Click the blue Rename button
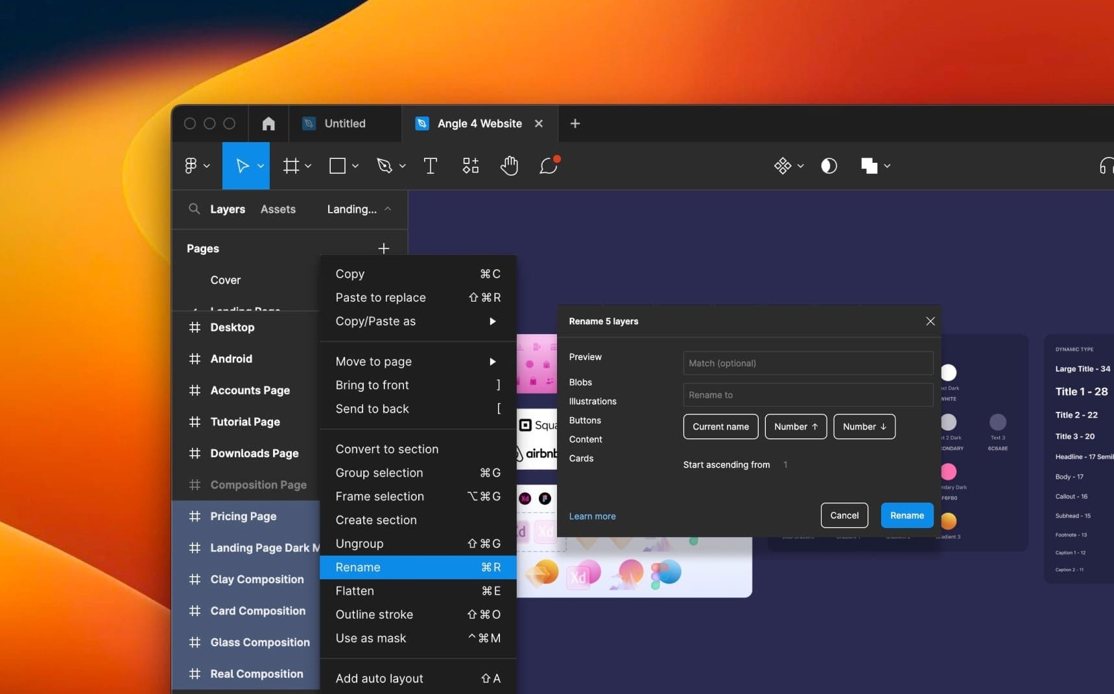The height and width of the screenshot is (694, 1114). pyautogui.click(x=907, y=516)
